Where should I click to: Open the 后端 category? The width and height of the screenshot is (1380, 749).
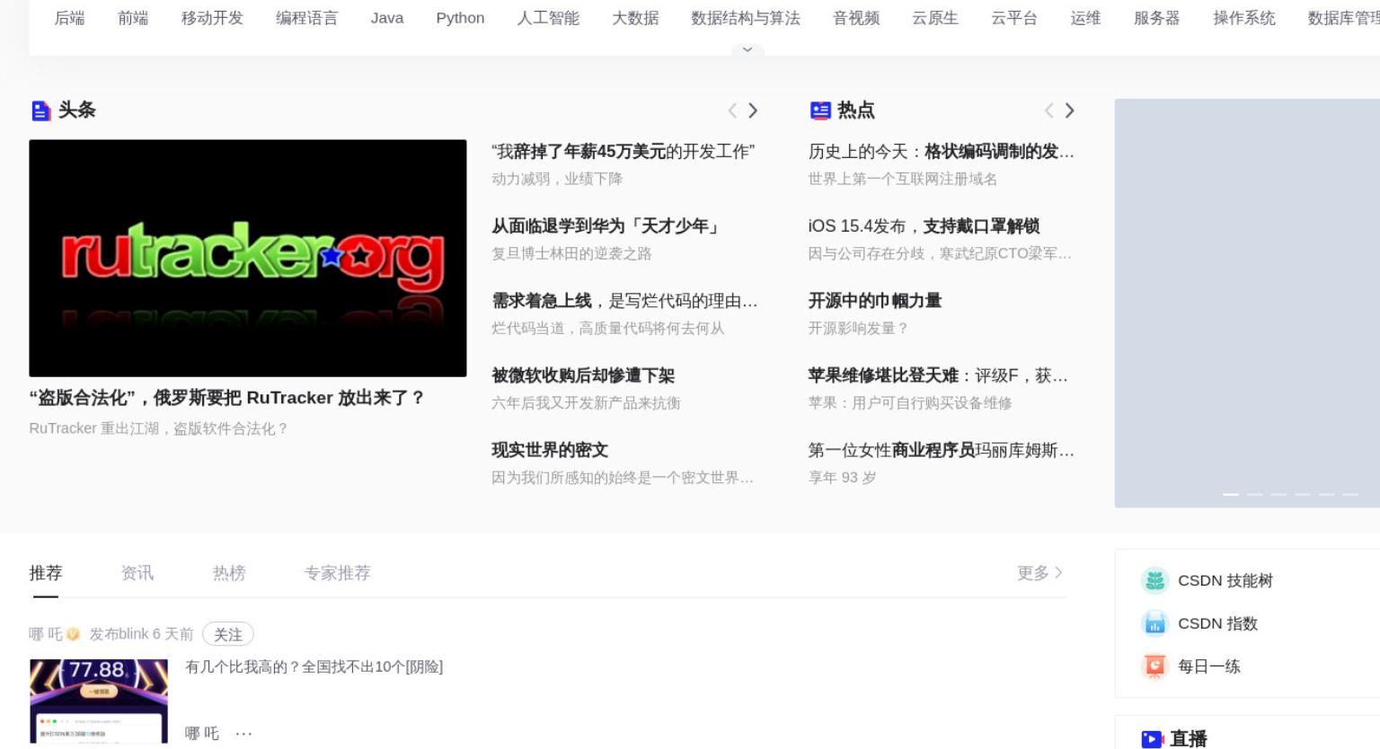point(69,18)
